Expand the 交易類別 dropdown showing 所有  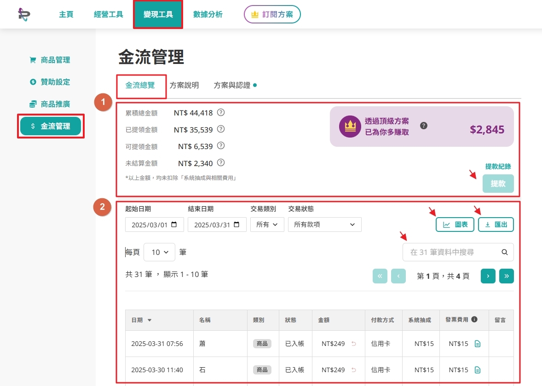(x=267, y=225)
